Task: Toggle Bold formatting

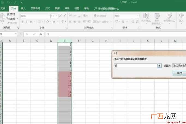Action: click(x=22, y=22)
